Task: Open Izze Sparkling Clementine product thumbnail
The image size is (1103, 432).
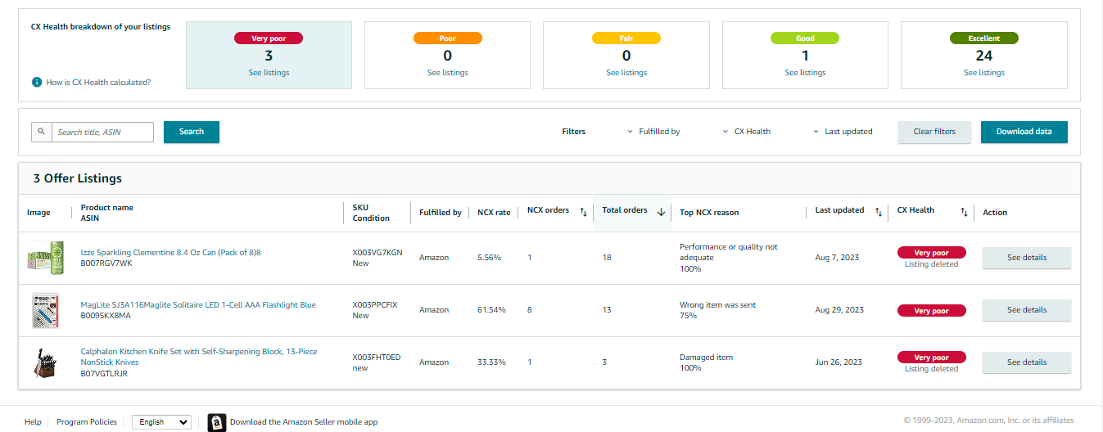Action: point(46,258)
